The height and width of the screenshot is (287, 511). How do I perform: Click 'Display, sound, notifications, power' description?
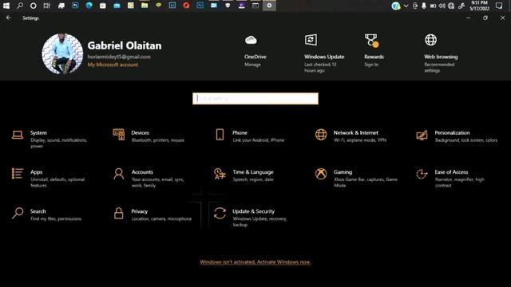(x=58, y=143)
